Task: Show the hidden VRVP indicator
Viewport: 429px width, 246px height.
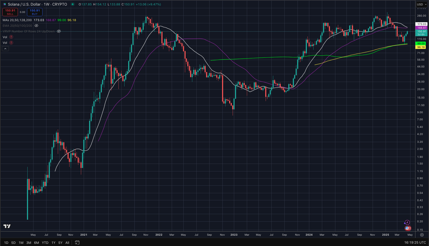Action: 59,31
